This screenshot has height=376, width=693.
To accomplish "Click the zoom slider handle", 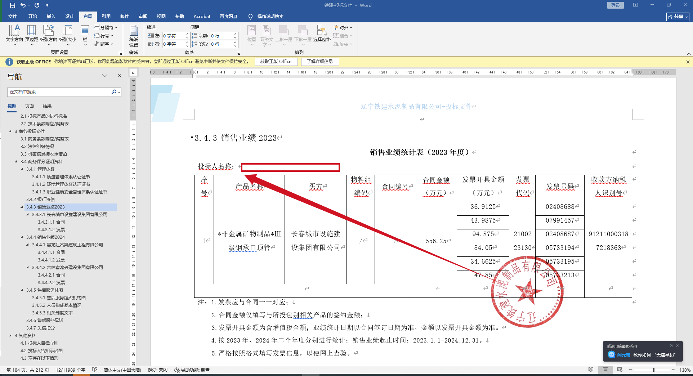I will (653, 370).
